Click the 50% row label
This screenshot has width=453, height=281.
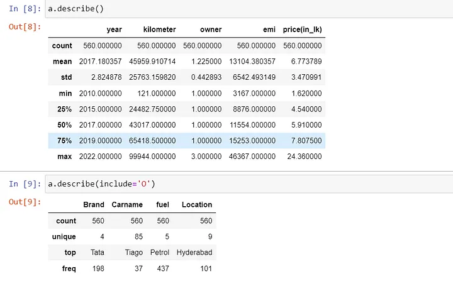tap(64, 125)
